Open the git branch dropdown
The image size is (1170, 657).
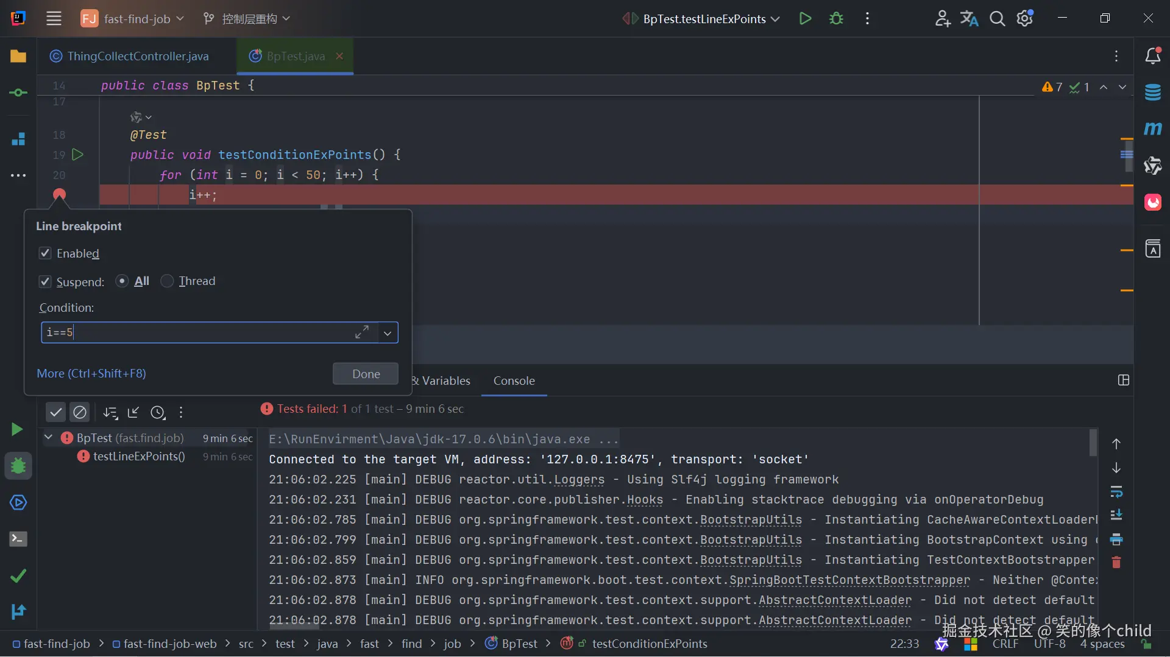point(247,18)
